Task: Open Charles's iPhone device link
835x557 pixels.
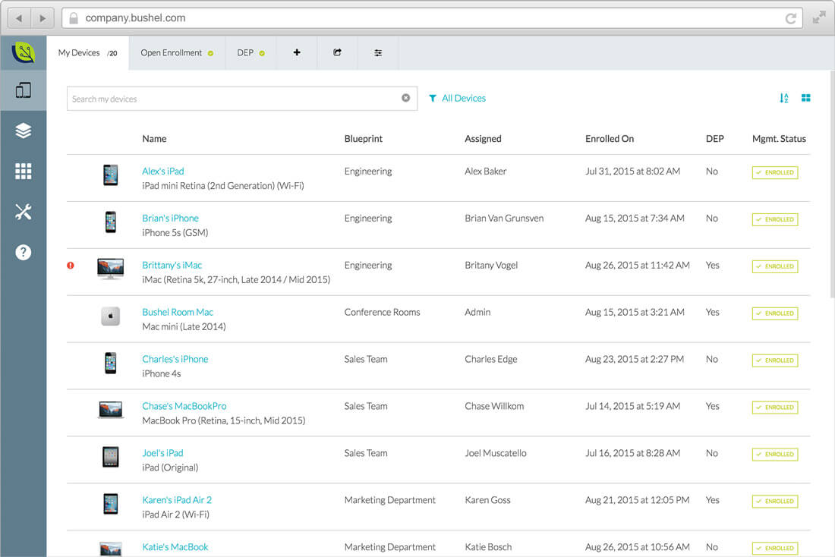Action: (175, 359)
